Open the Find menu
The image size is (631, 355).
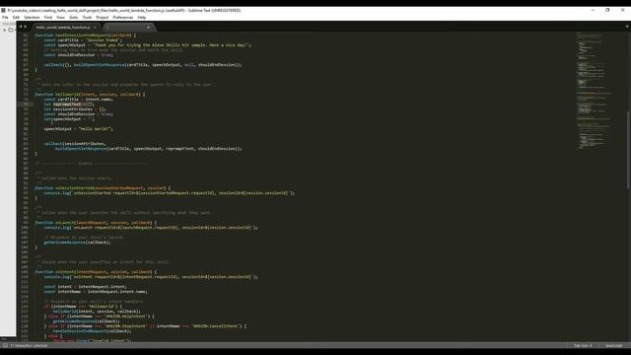pyautogui.click(x=48, y=18)
